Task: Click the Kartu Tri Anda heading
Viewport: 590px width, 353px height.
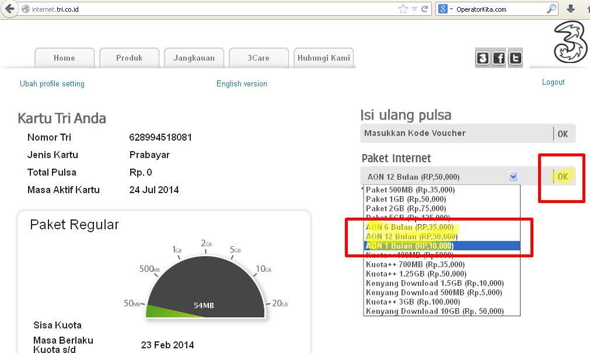Action: point(62,118)
